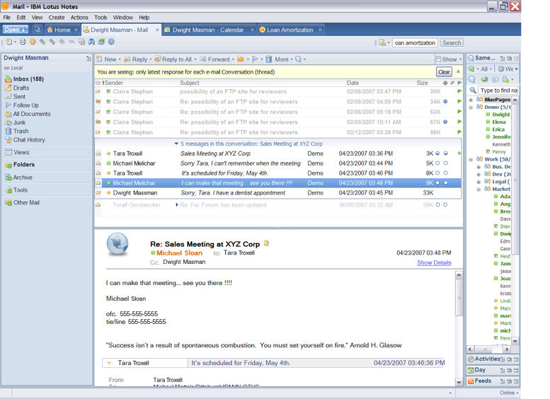This screenshot has width=550, height=399.
Task: Toggle the Show option above message list
Action: 449,59
